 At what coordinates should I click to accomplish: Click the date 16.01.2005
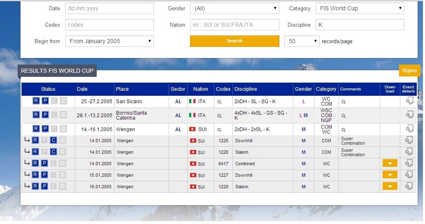[100, 187]
